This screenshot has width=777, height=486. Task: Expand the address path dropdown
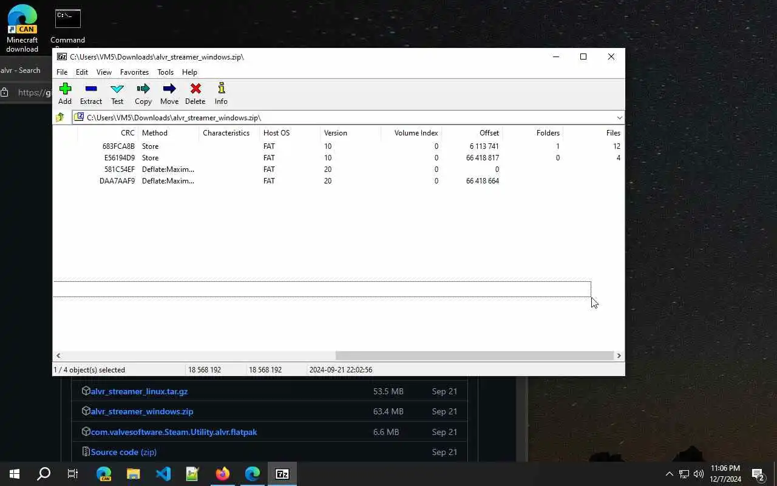[x=619, y=118]
